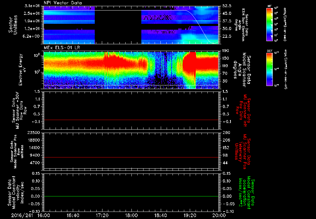Click the 37.5 sun elevation tick label

[227, 21]
